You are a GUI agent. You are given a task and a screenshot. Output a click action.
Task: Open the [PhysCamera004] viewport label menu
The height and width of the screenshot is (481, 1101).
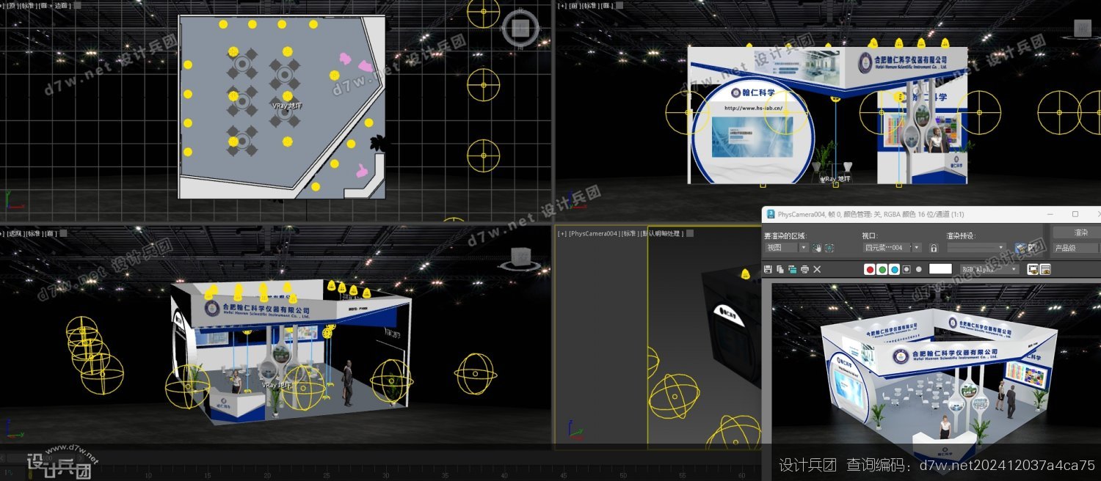pos(594,233)
